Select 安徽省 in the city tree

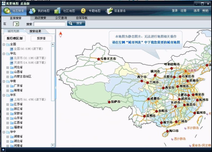(18, 114)
